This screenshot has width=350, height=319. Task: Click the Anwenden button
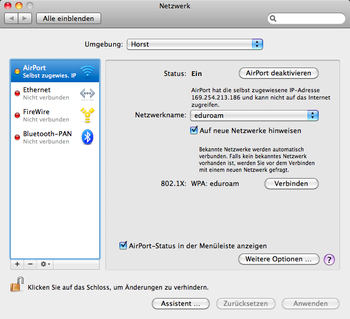click(311, 304)
